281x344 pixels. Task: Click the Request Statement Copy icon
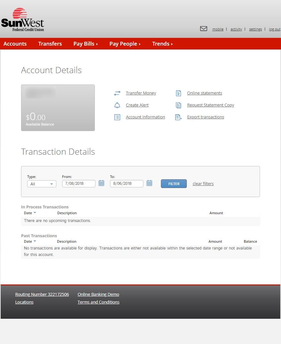tap(178, 105)
